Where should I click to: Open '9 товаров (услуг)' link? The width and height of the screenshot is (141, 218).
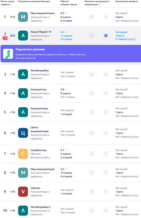[x=125, y=39]
